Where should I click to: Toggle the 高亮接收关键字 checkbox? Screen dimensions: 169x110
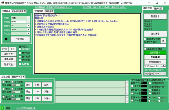(145, 49)
